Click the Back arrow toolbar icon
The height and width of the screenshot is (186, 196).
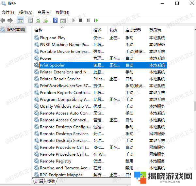[3, 20]
